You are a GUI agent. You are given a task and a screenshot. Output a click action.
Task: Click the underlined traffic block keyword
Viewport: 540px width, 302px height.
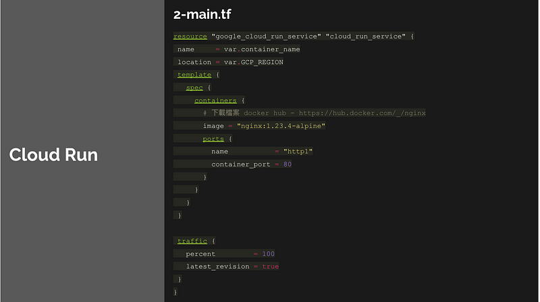click(x=192, y=241)
